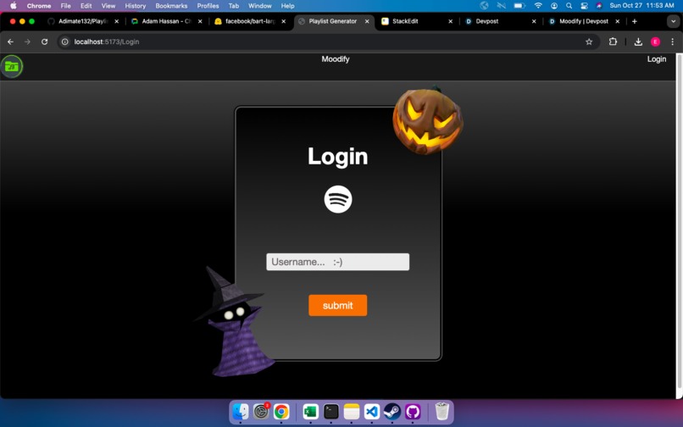Open the Chrome application menu
The height and width of the screenshot is (427, 683).
[39, 6]
